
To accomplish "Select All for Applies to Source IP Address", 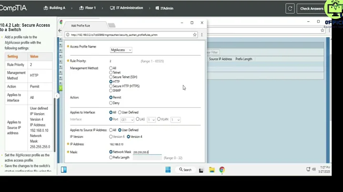I will tap(111, 130).
